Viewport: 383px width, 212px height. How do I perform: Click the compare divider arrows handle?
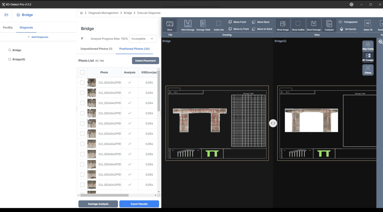(273, 123)
